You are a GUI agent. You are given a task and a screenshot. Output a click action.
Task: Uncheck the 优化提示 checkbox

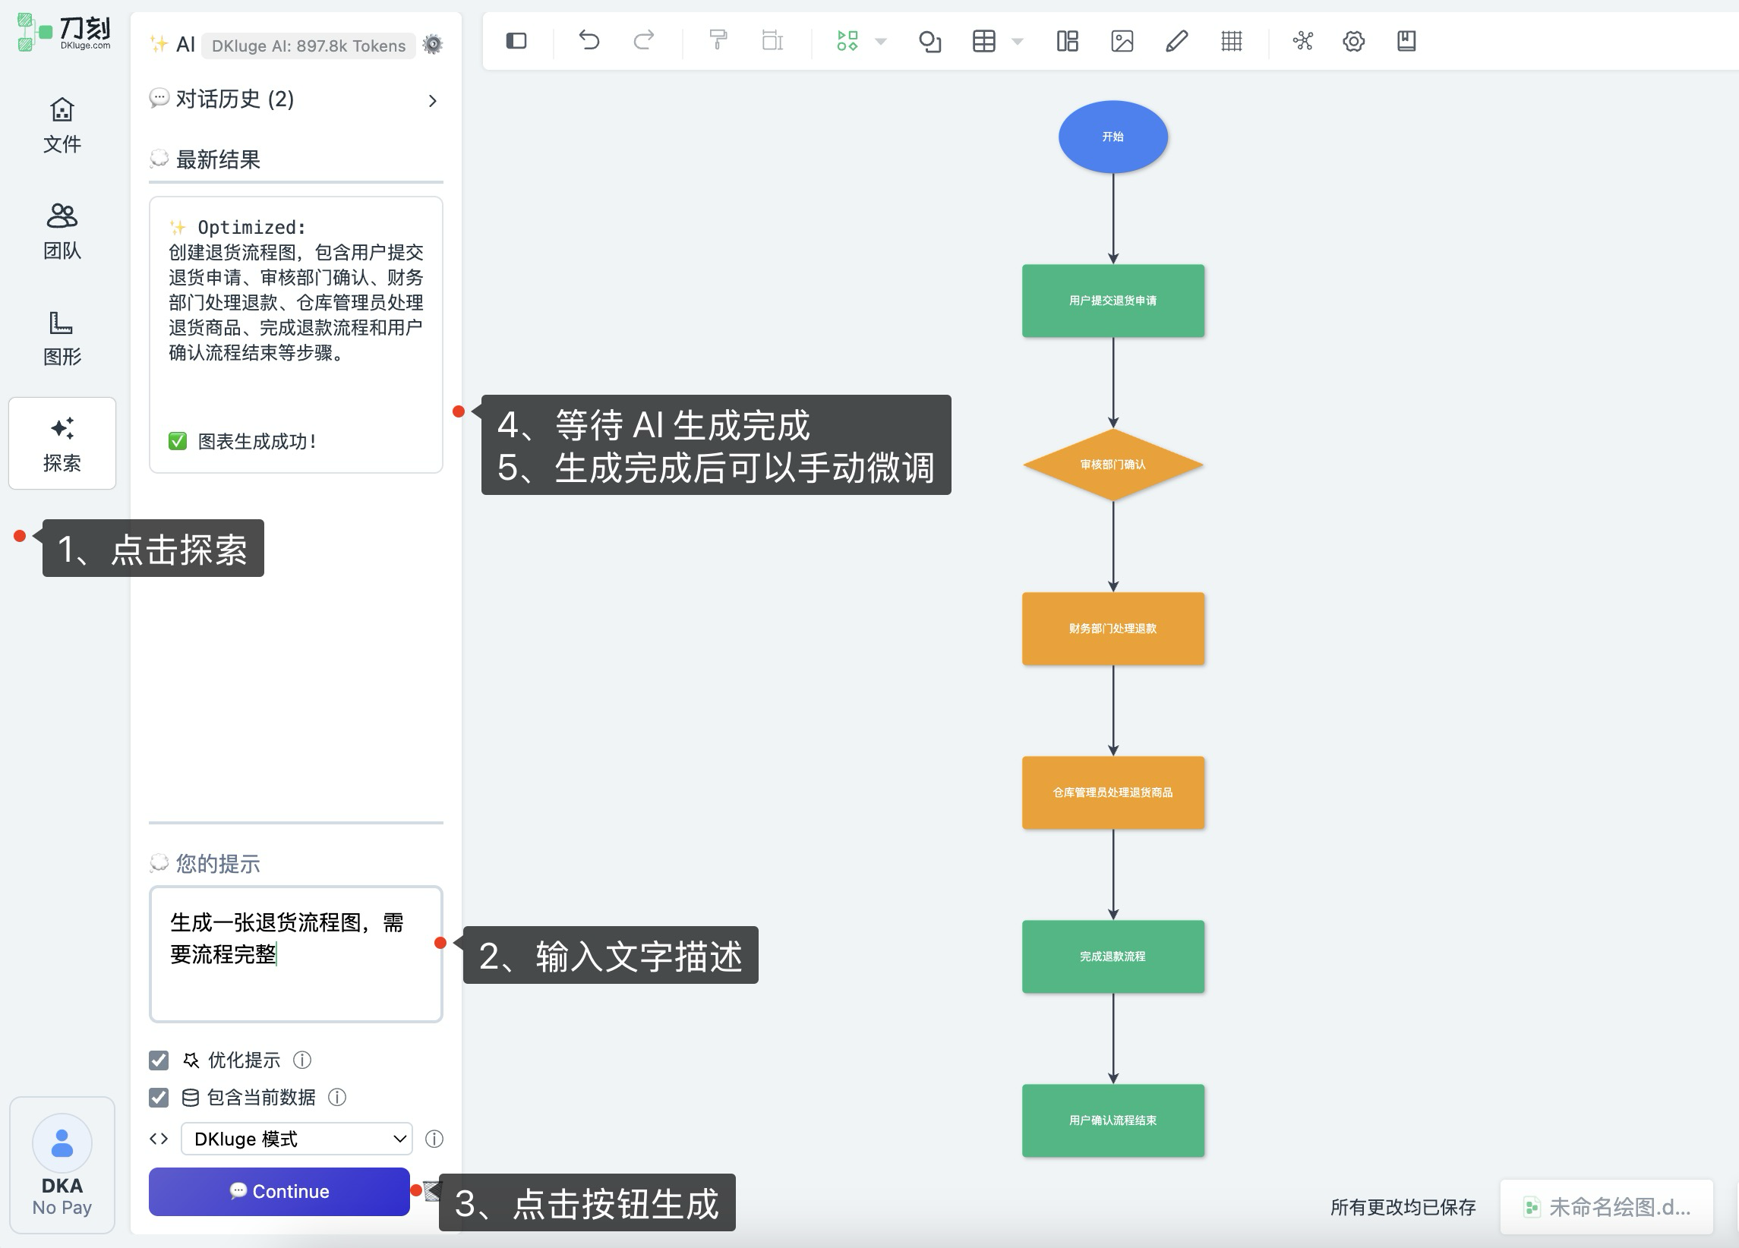159,1060
